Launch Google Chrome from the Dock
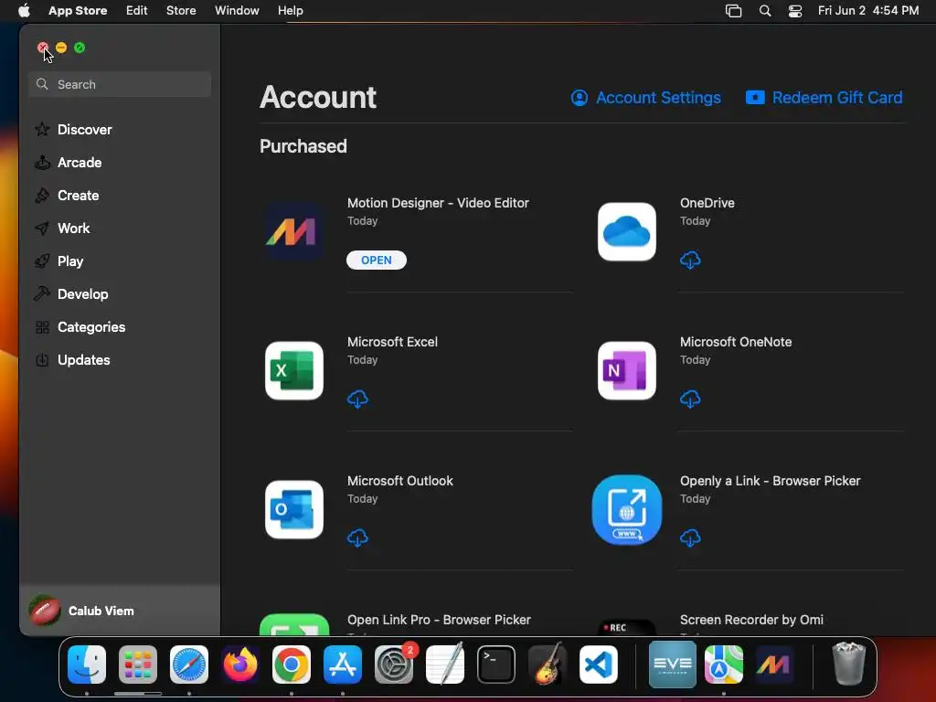The width and height of the screenshot is (936, 702). [292, 665]
